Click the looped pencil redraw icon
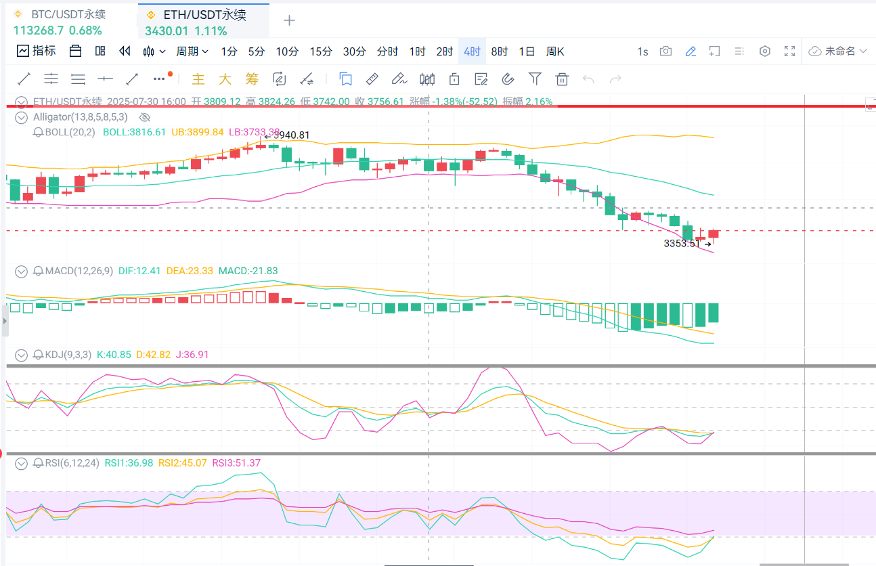This screenshot has width=876, height=566. [279, 79]
